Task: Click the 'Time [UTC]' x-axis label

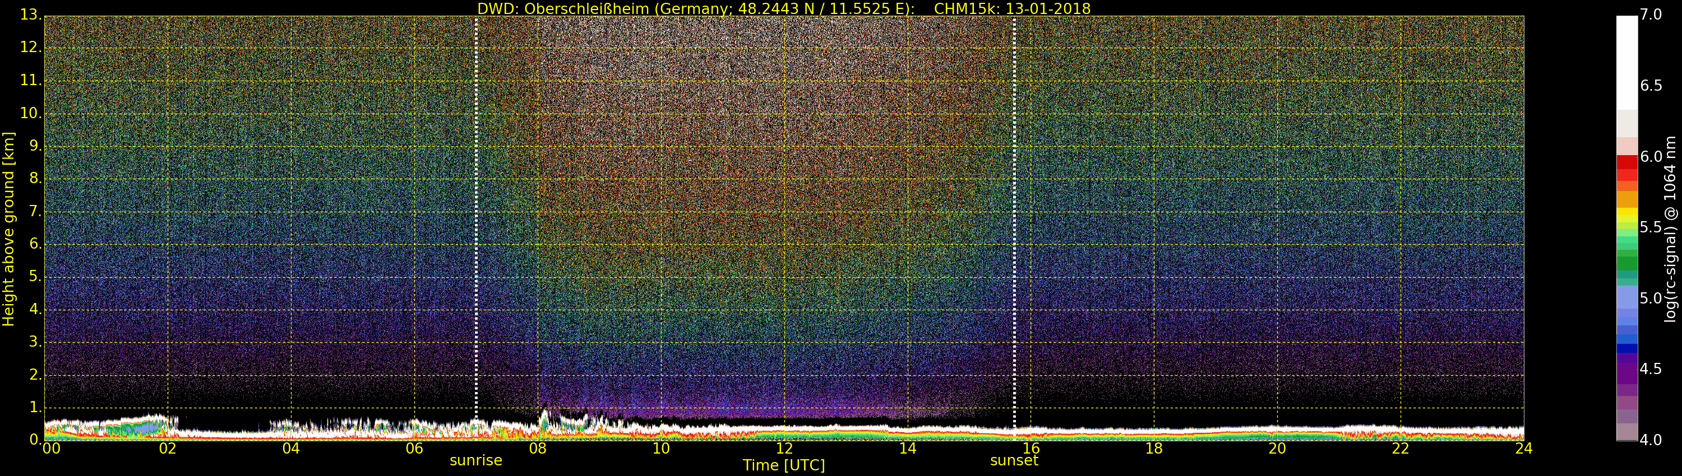Action: (x=784, y=465)
